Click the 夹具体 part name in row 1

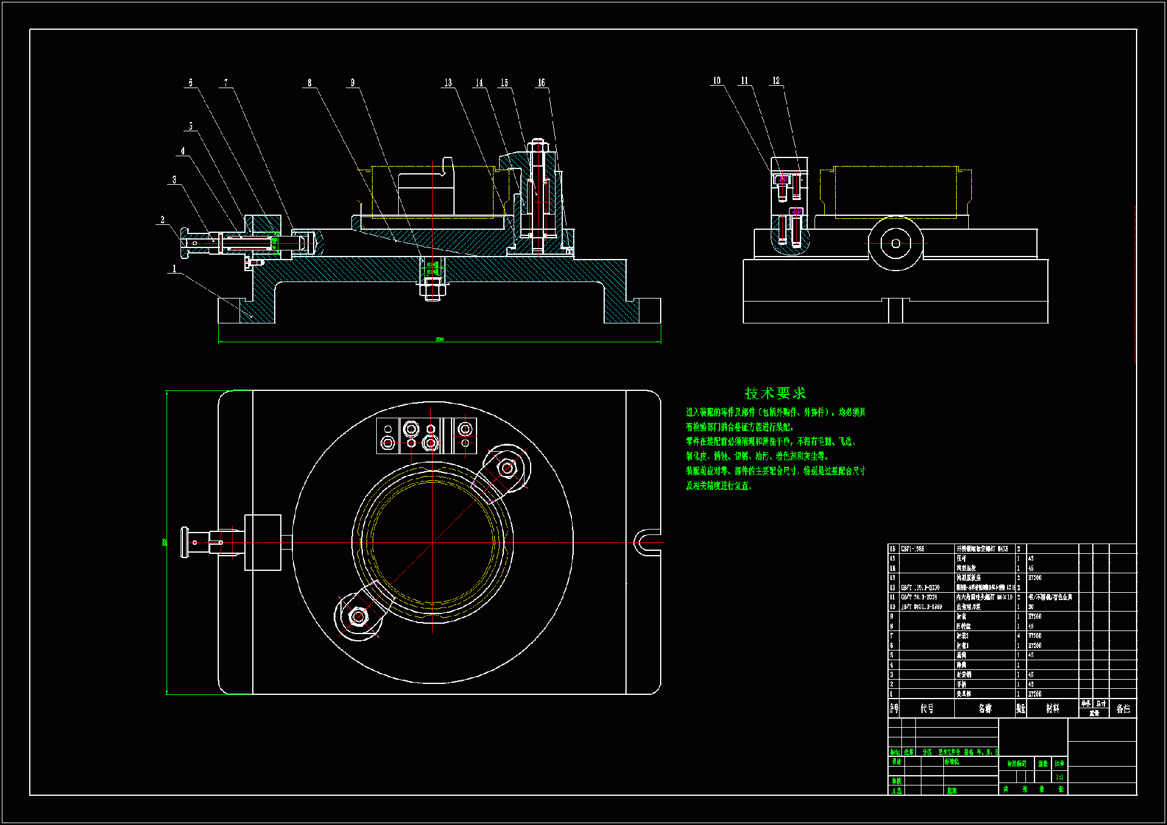tap(964, 694)
